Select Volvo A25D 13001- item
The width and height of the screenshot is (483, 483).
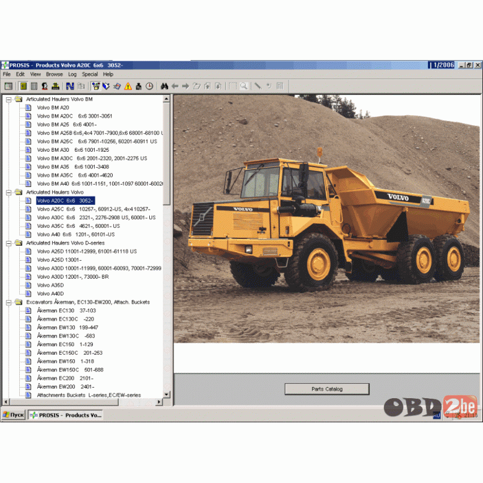pos(59,260)
